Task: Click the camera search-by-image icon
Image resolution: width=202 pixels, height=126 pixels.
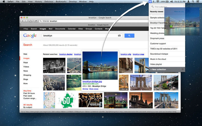Action: point(119,36)
